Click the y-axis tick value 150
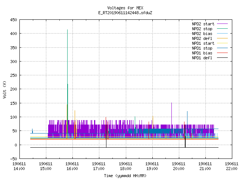239x179 pixels. coord(13,103)
